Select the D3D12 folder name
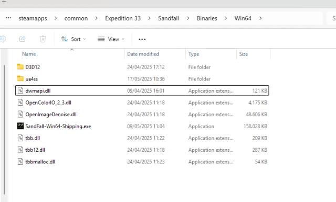 [x=33, y=67]
